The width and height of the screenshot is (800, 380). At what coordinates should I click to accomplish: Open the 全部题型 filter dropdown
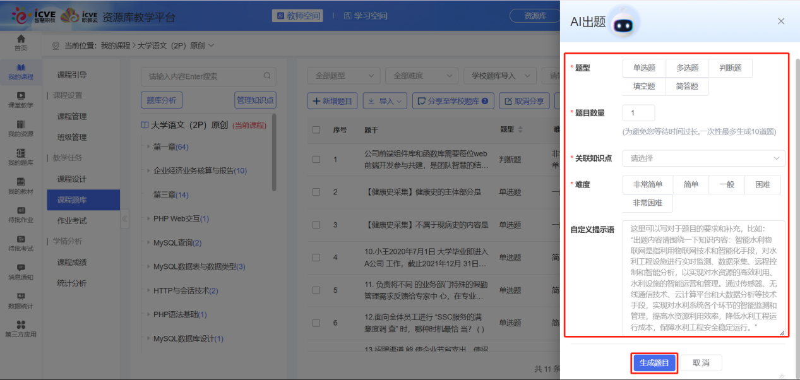pos(343,75)
